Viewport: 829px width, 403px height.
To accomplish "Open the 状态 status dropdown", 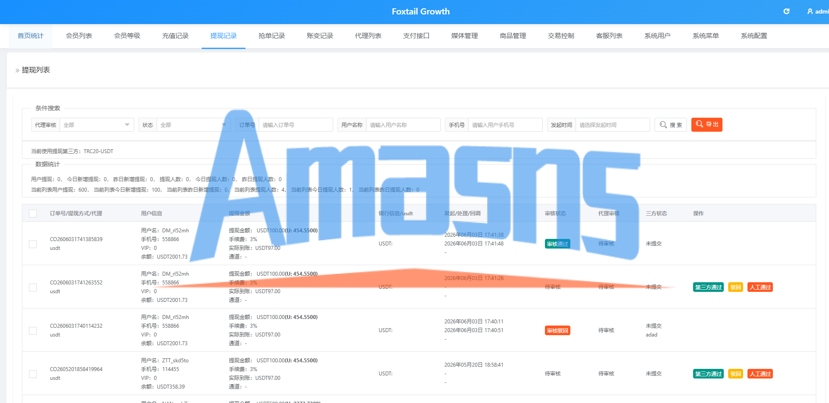I will coord(193,125).
